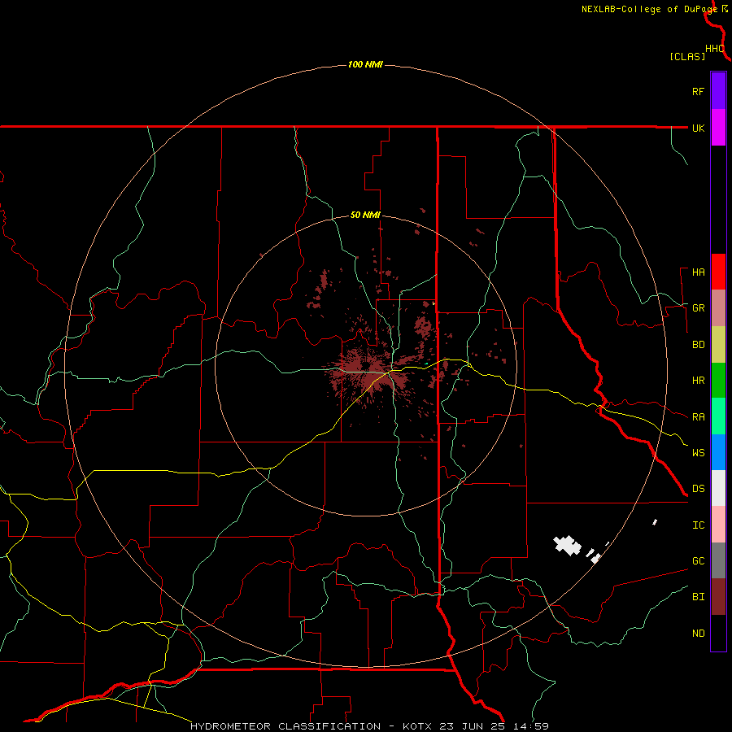Click the 'GR' legend label
Image resolution: width=732 pixels, height=732 pixels.
698,308
